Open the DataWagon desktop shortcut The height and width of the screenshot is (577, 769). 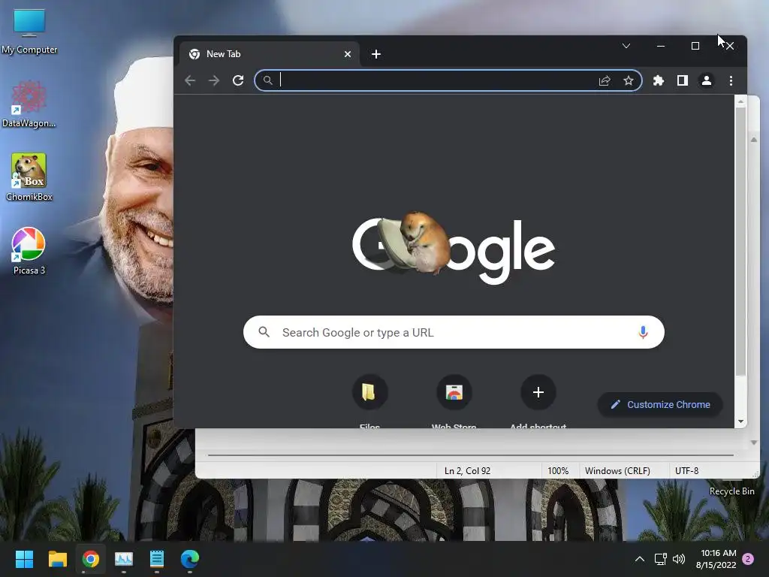click(29, 104)
